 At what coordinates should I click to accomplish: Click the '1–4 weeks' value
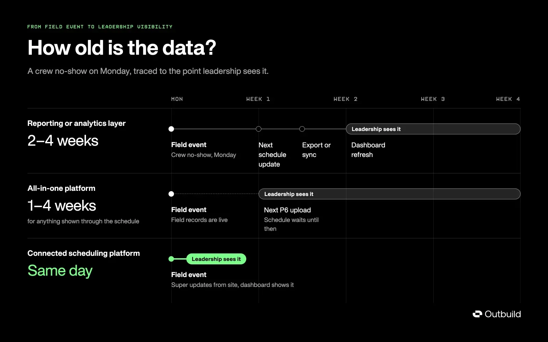click(x=62, y=206)
